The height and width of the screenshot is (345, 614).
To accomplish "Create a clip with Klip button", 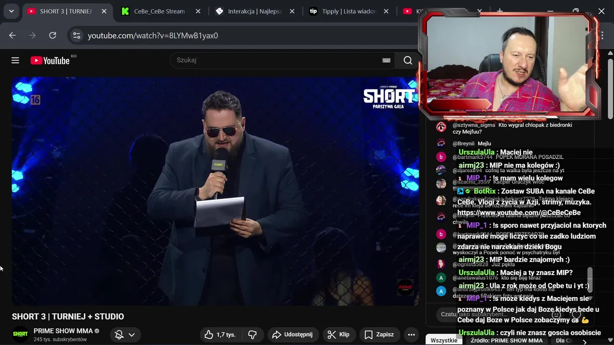I will [x=339, y=334].
